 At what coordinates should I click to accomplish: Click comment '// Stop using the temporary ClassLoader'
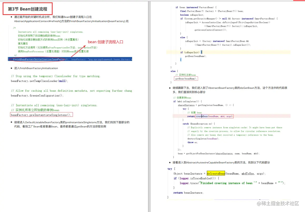(56, 76)
